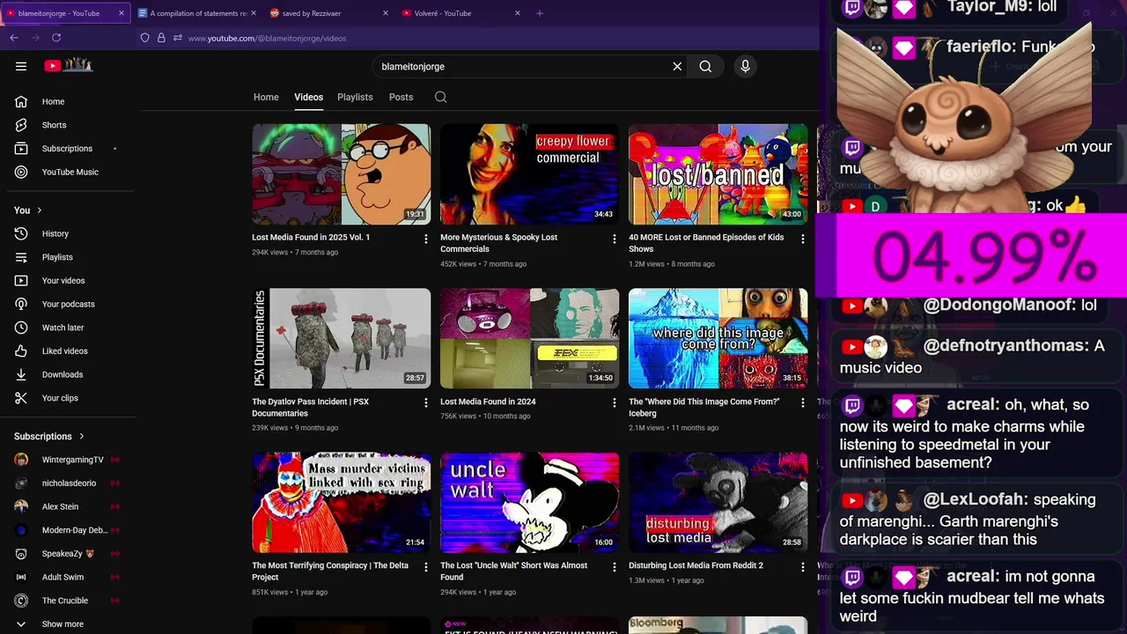Open 'The Lost Uncle Walt Short' video title

[x=513, y=571]
